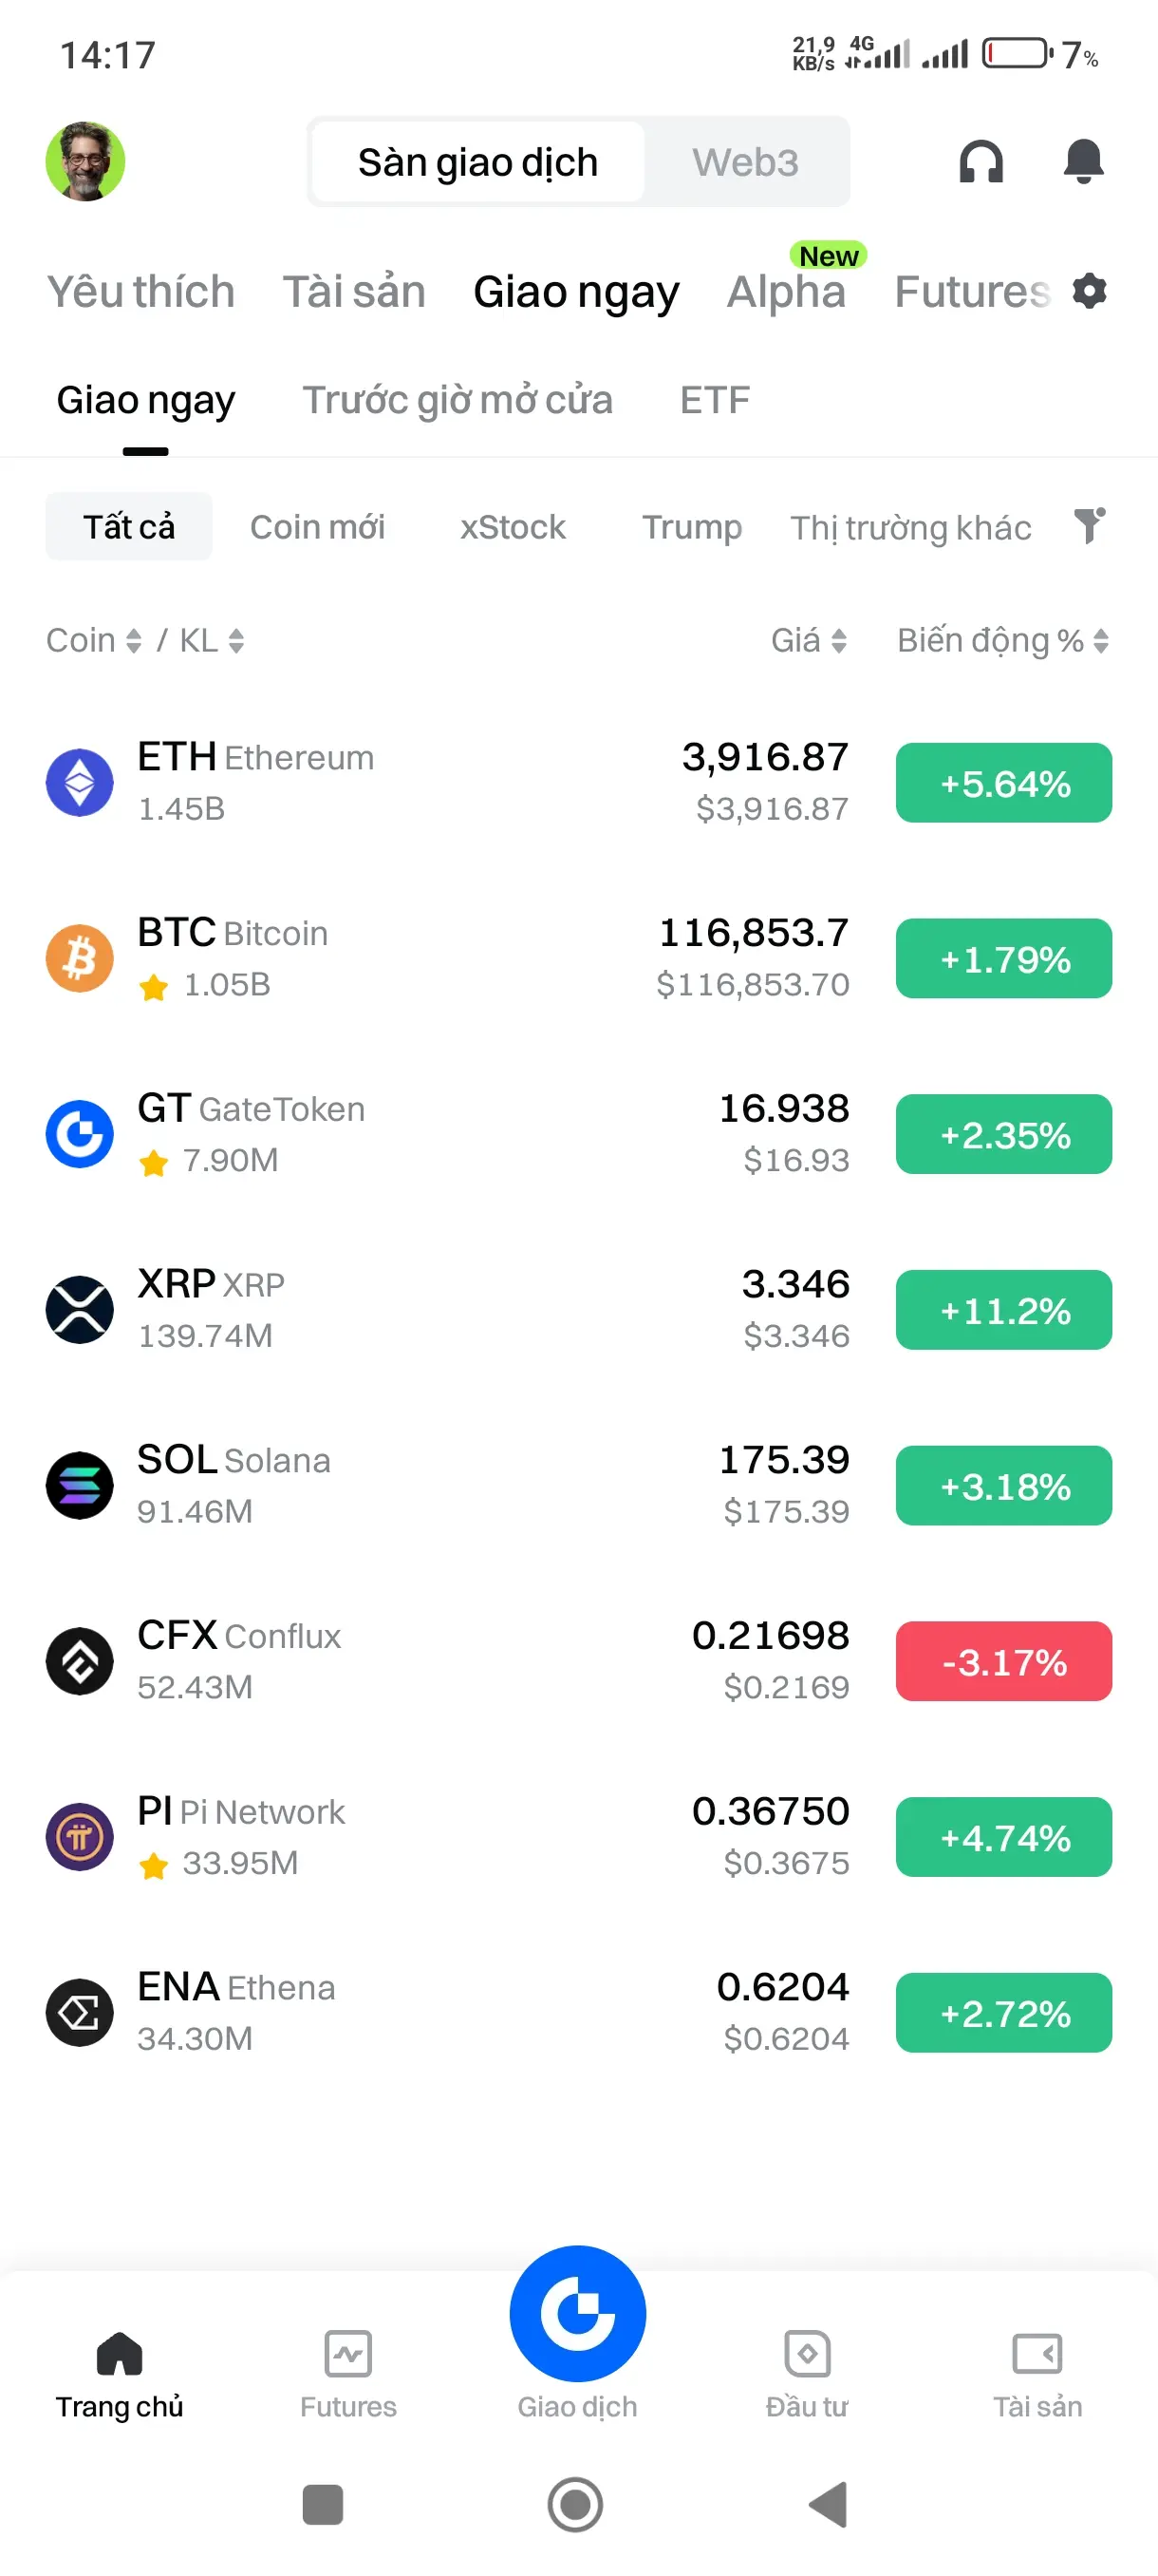Sort by Biến động % column
The image size is (1158, 2576).
click(x=1003, y=640)
